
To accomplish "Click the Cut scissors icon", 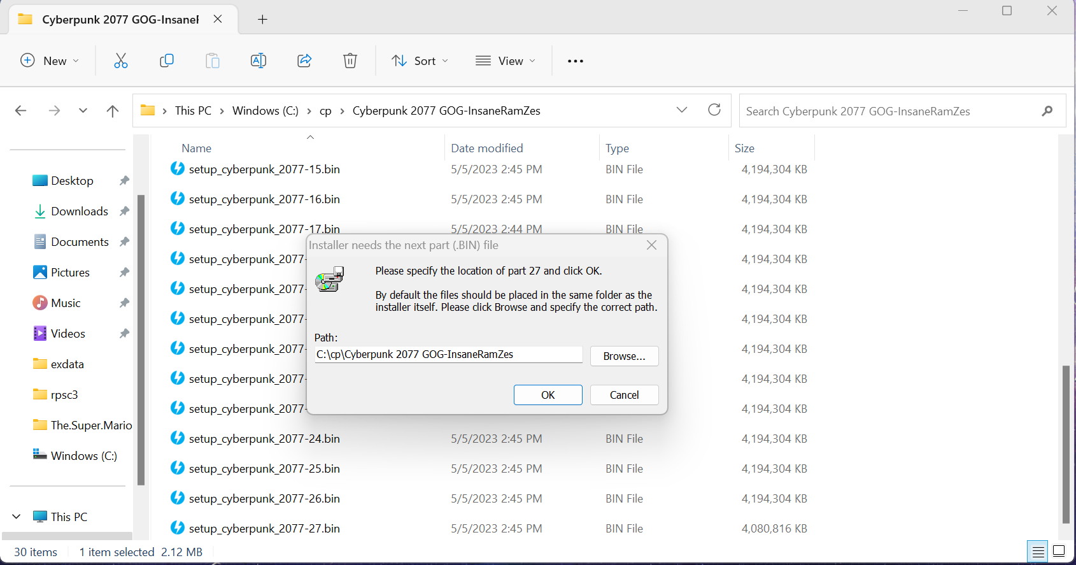I will 121,61.
